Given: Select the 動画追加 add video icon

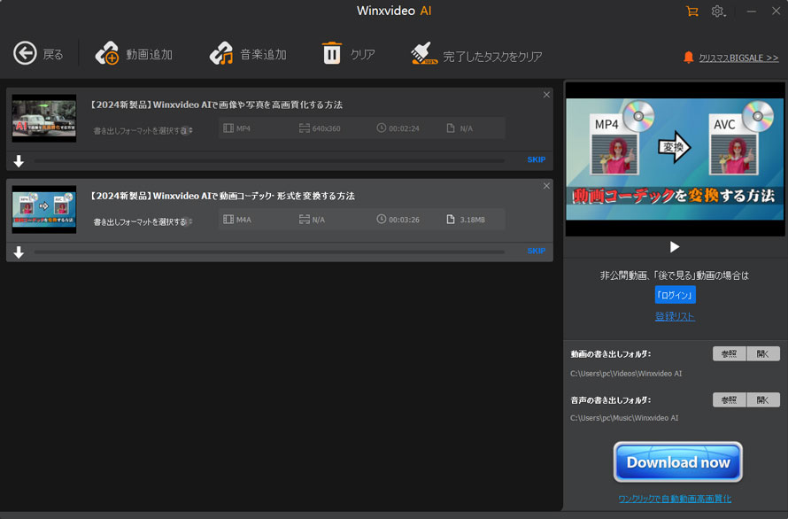Looking at the screenshot, I should [108, 53].
